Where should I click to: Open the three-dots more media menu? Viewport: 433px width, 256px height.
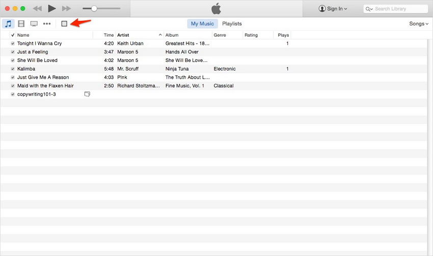tap(47, 24)
